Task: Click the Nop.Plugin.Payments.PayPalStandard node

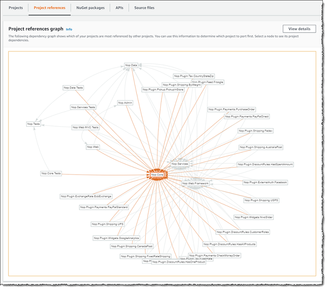Action: [104, 207]
